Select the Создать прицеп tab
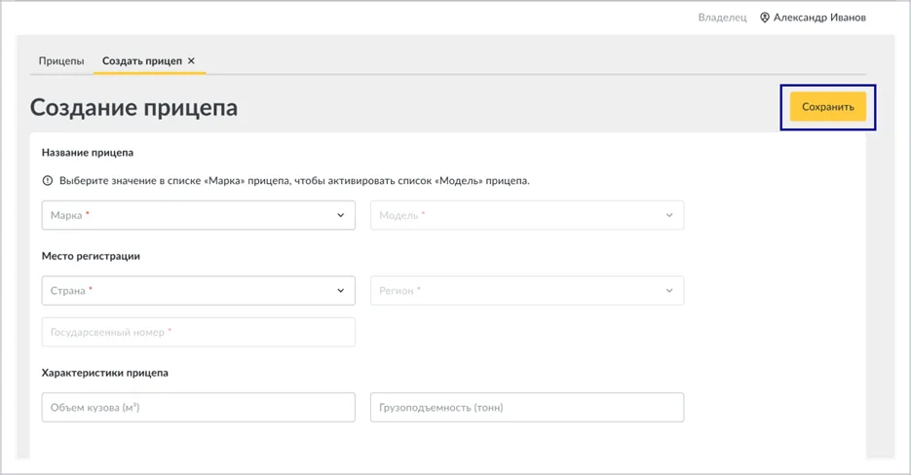The image size is (911, 475). click(141, 61)
